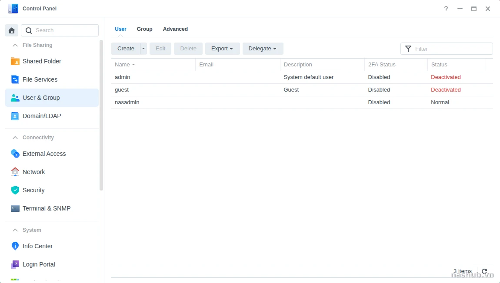Viewport: 500px width, 283px height.
Task: Click the sidebar vertical scrollbar
Action: (x=101, y=115)
